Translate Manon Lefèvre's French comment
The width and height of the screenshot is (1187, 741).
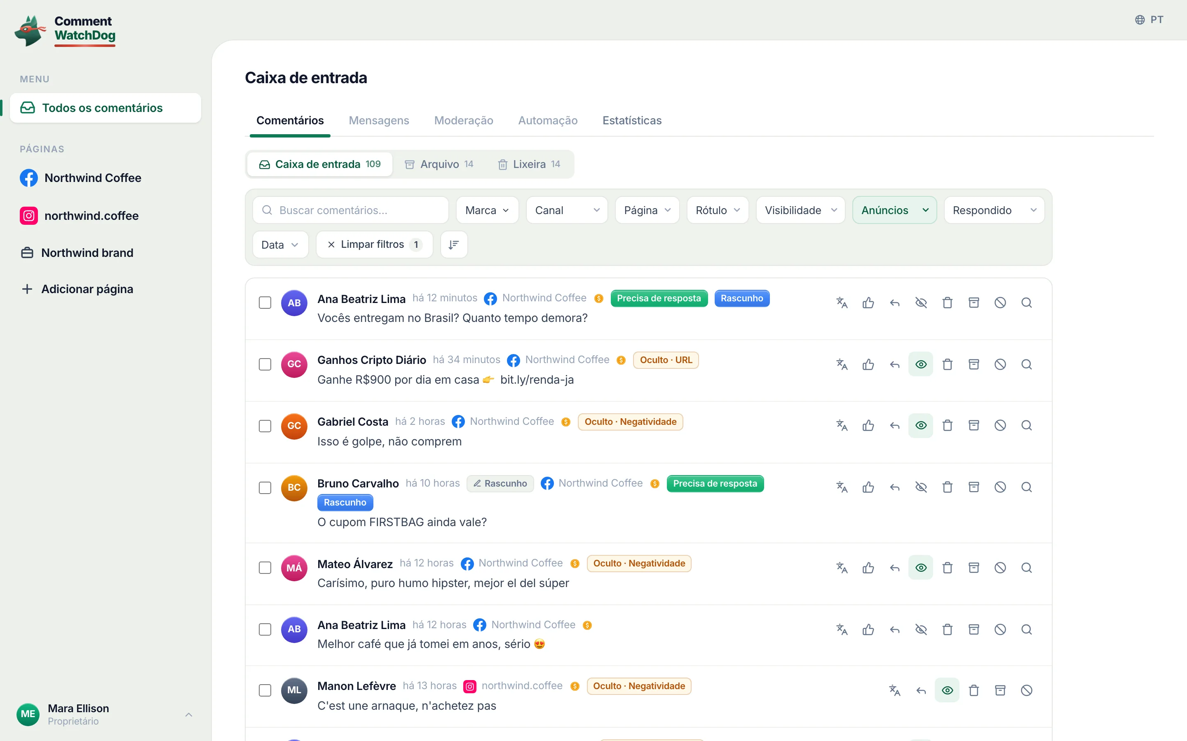point(895,690)
